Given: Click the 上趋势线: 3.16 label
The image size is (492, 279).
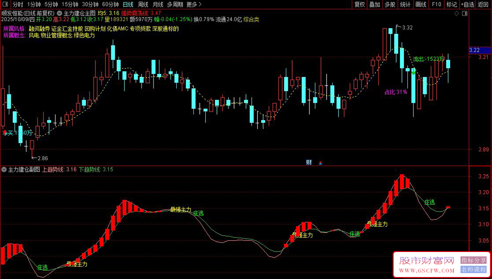Looking at the screenshot, I should pos(60,169).
